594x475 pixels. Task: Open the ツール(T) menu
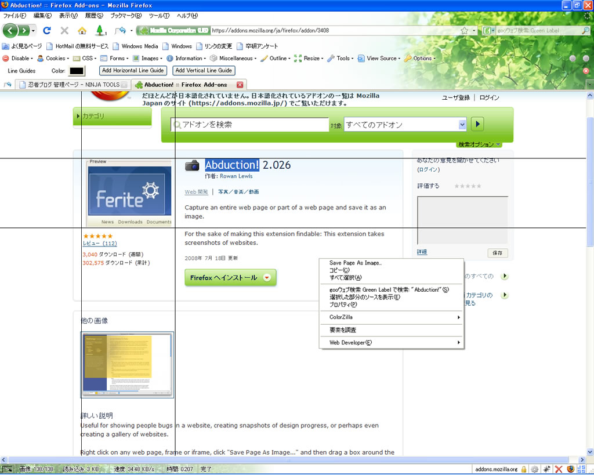(x=159, y=16)
